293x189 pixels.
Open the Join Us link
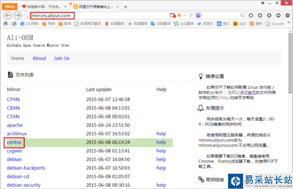pyautogui.click(x=62, y=58)
